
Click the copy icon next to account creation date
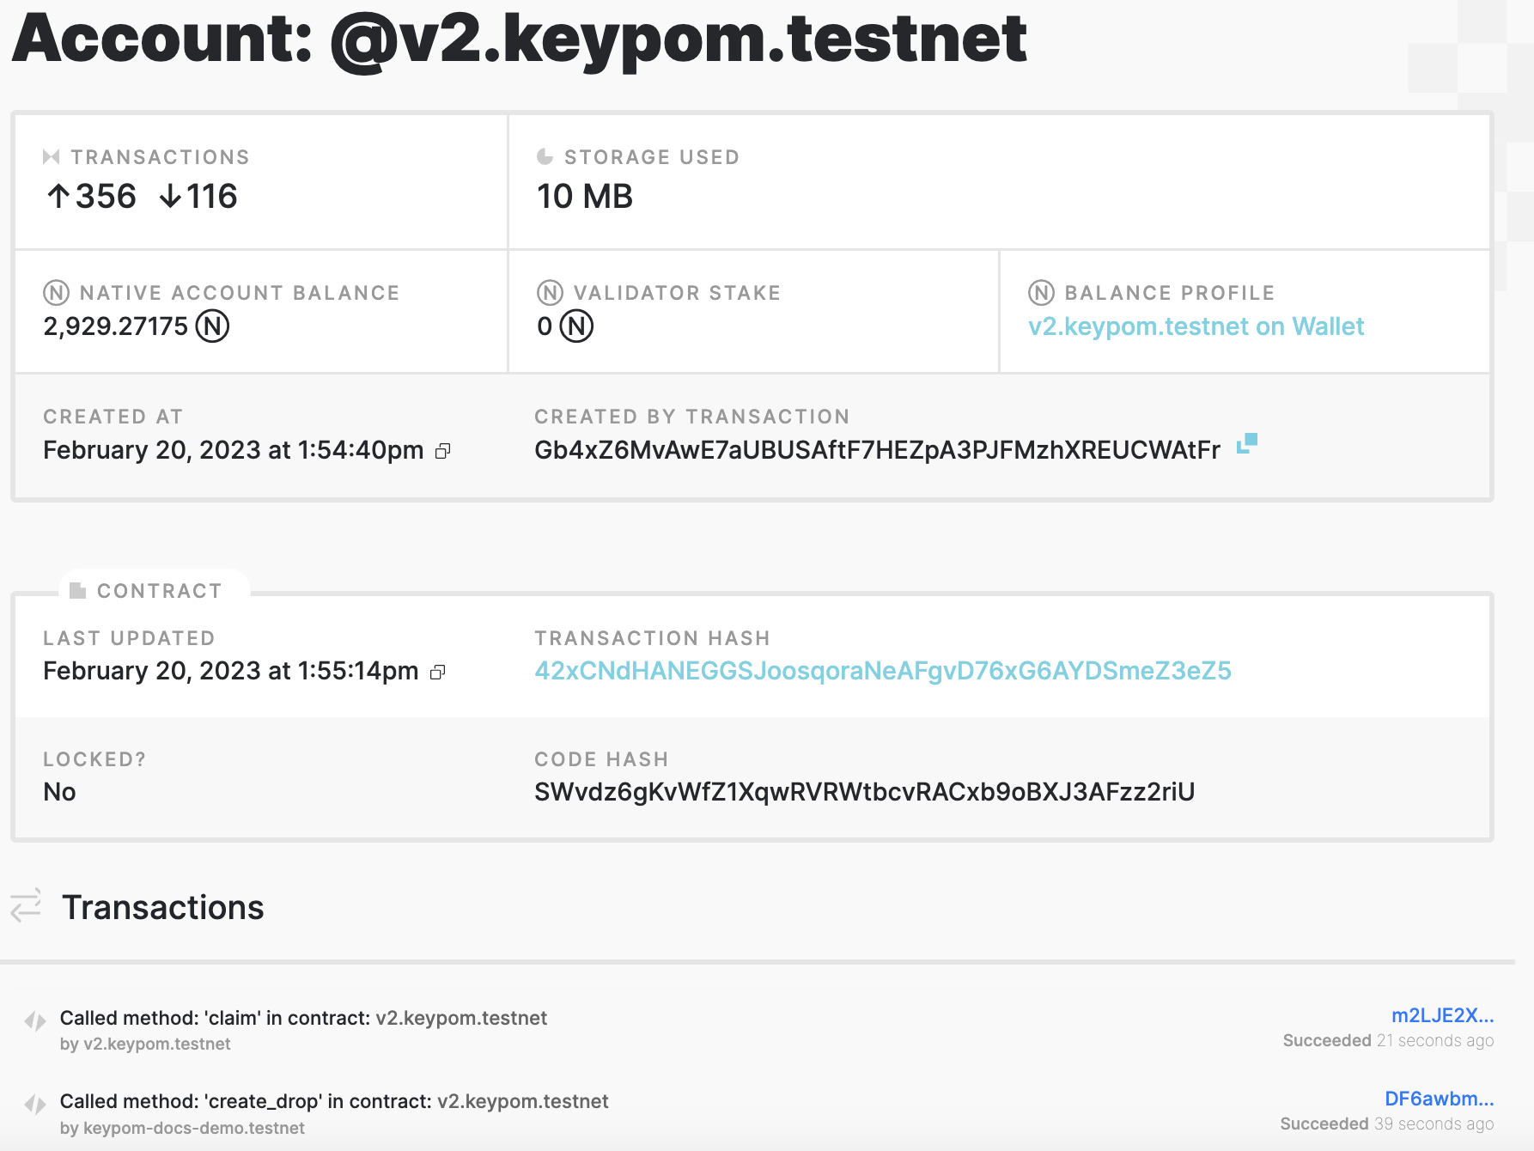(x=443, y=451)
